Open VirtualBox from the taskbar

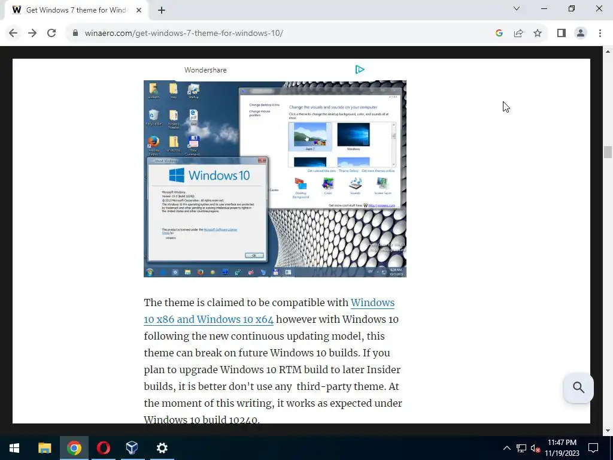pyautogui.click(x=132, y=448)
